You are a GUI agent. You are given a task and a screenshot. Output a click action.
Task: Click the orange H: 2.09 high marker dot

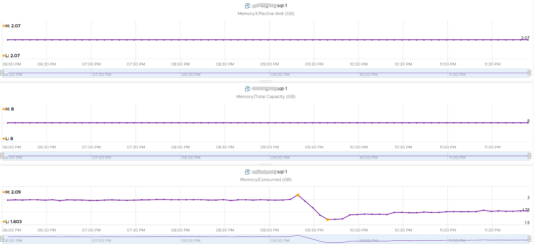click(x=4, y=192)
